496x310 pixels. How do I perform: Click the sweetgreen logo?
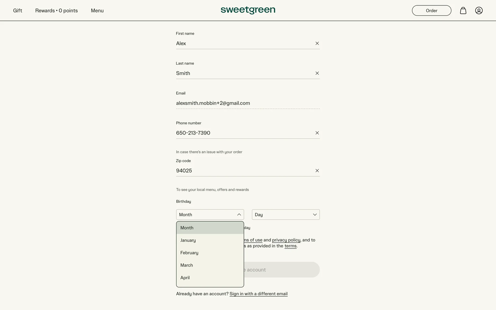click(248, 10)
